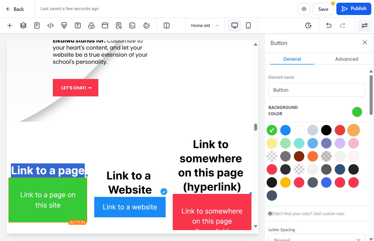Open the cookie settings icon
This screenshot has width=374, height=241.
(147, 26)
